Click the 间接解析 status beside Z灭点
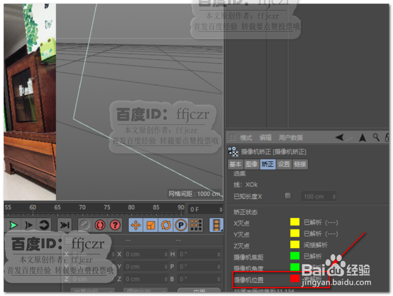The width and height of the screenshot is (393, 296). [x=316, y=245]
